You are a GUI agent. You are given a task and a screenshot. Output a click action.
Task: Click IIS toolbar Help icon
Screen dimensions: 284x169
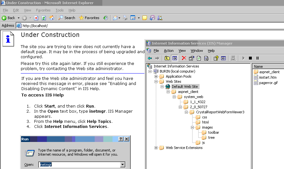[x=216, y=58]
